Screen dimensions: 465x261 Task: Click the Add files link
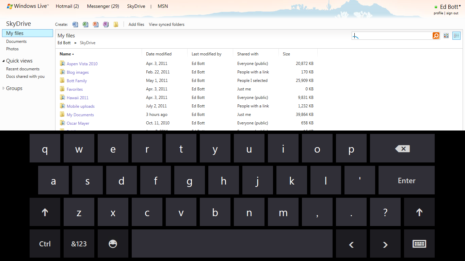click(137, 24)
